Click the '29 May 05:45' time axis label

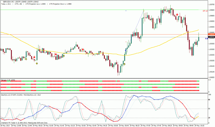pos(124,125)
